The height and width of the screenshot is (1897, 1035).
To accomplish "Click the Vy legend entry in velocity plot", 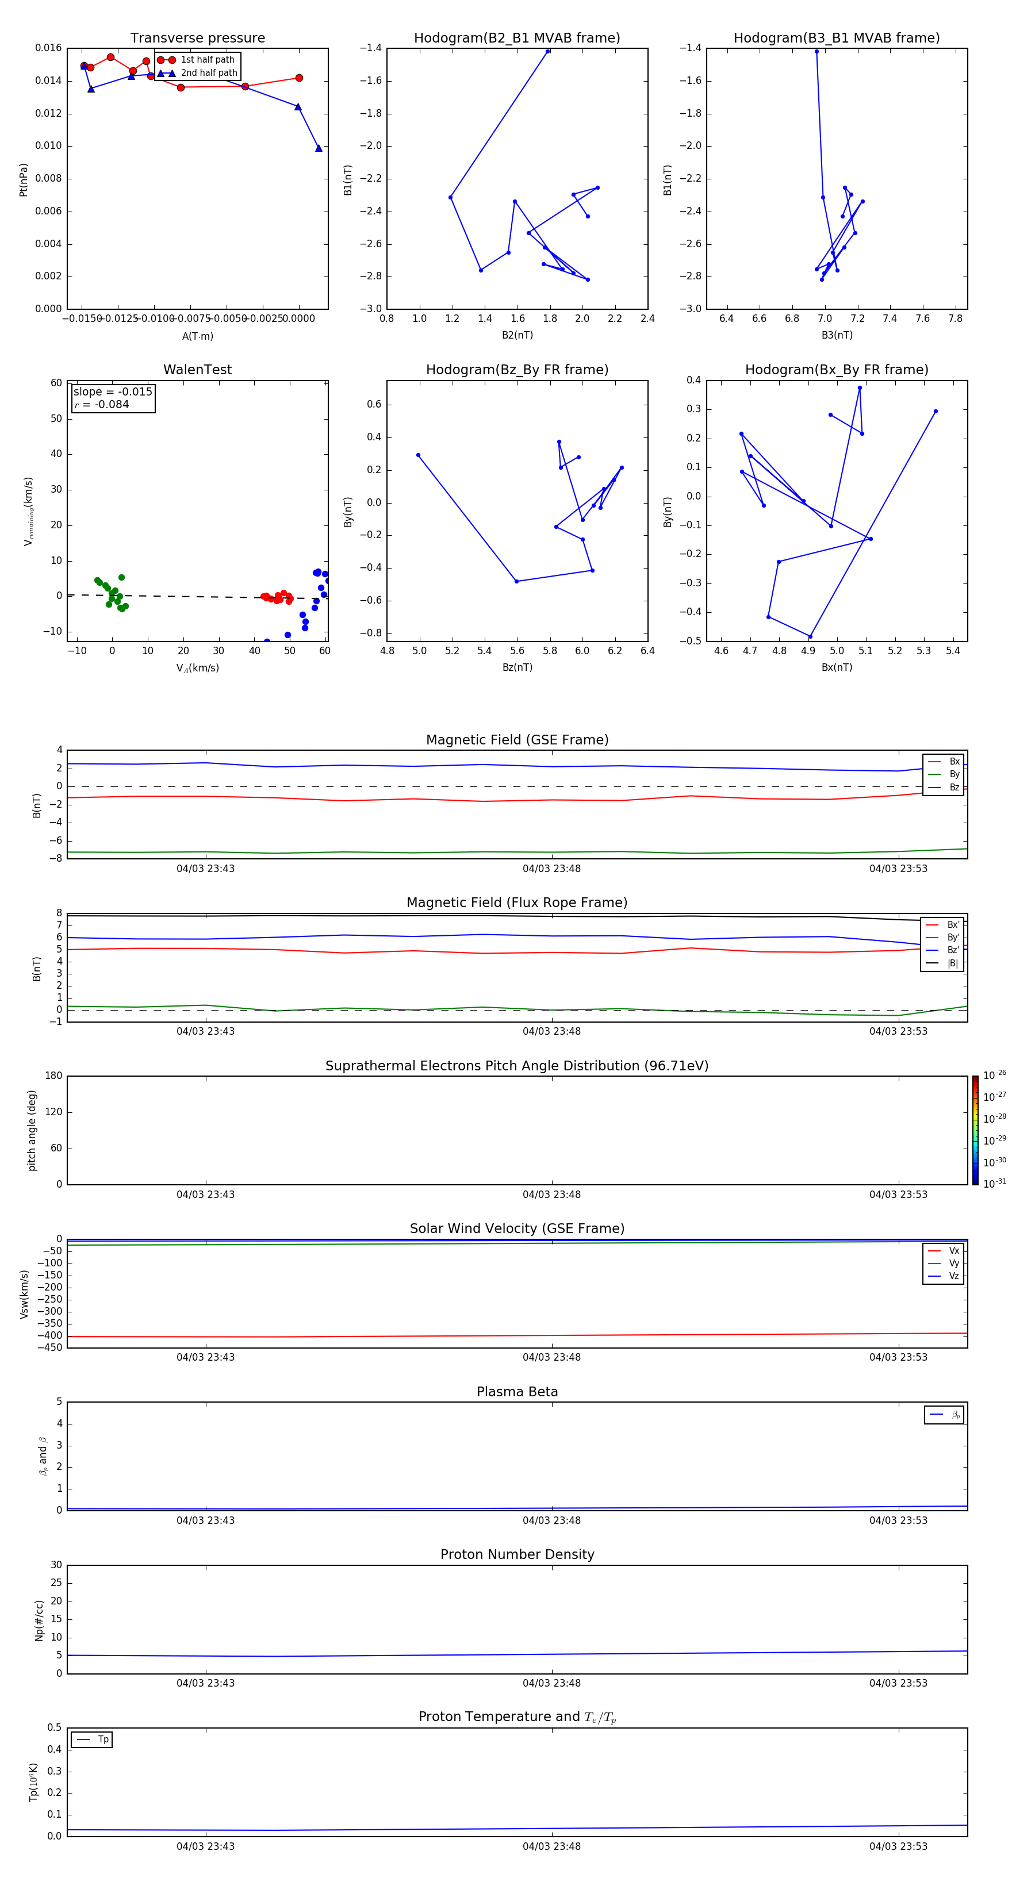I will (x=944, y=1263).
